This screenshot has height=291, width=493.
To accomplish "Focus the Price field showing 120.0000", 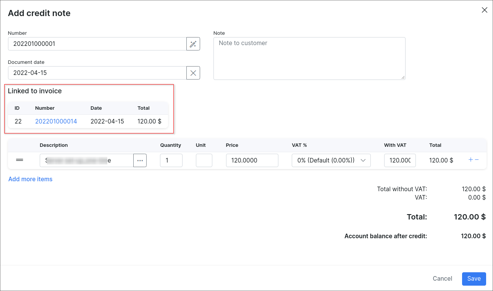I will click(252, 161).
